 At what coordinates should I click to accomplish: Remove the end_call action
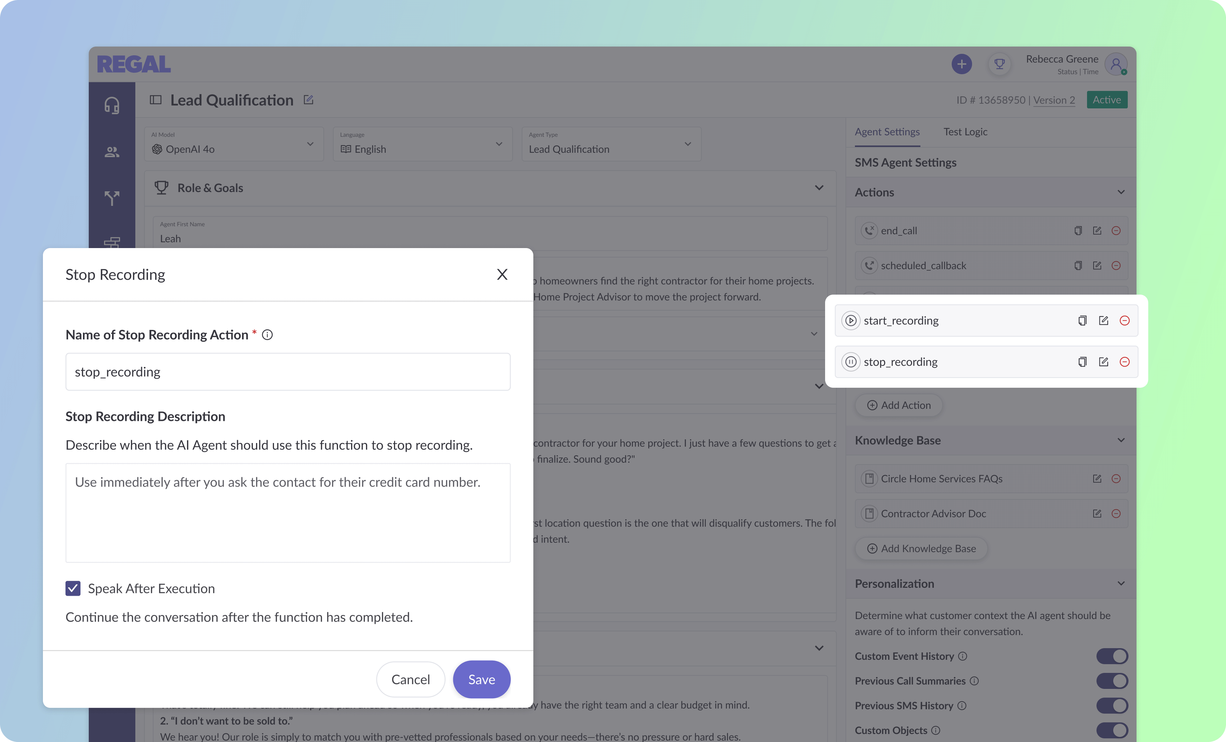click(x=1116, y=231)
